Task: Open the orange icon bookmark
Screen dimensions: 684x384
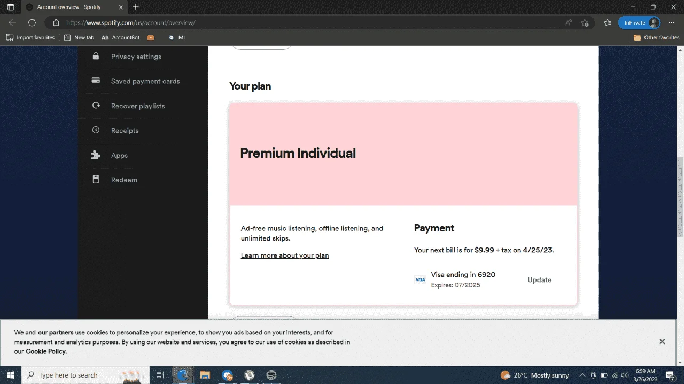Action: [151, 38]
